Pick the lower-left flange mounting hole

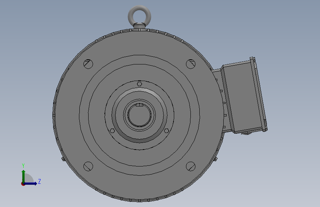(88, 166)
